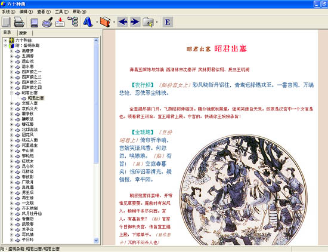This screenshot has width=328, height=252.
Task: Expand the 六十种曲 root tree node
Action: point(5,40)
